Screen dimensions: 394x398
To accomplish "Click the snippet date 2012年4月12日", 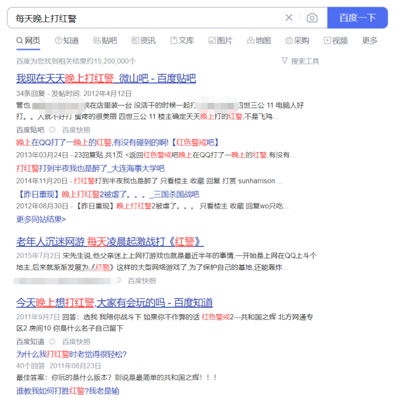I will (x=107, y=94).
